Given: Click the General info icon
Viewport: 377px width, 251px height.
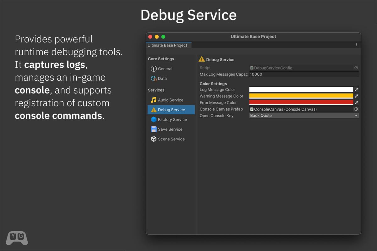Looking at the screenshot, I should pos(154,69).
